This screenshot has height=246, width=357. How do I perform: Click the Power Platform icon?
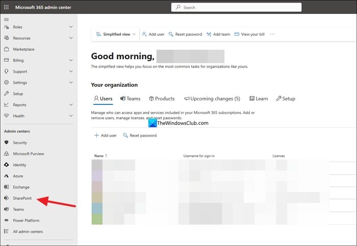(x=6, y=221)
